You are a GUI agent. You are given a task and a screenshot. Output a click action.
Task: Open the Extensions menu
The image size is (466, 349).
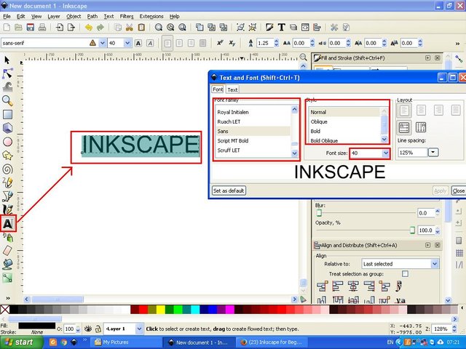pos(151,16)
